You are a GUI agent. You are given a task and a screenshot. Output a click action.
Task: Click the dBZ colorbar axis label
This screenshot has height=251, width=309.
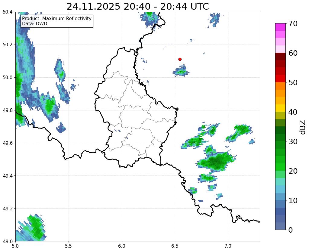303,127
